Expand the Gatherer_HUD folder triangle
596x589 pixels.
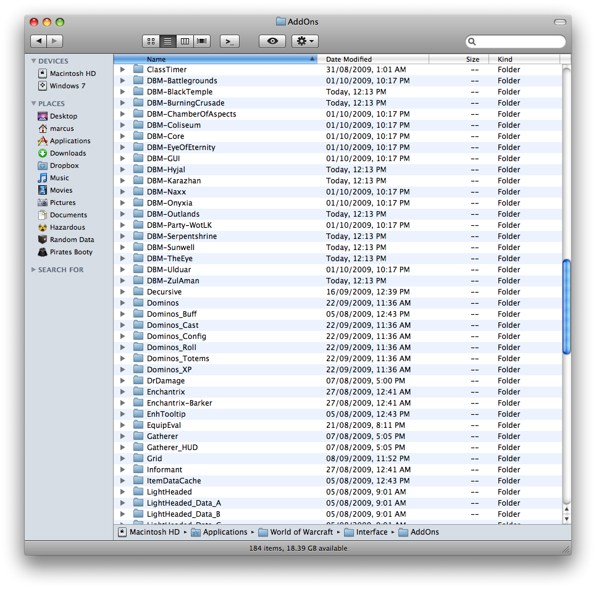pos(122,447)
